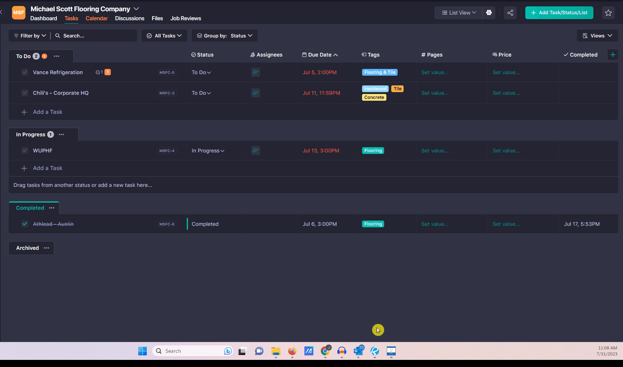623x367 pixels.
Task: Set Price value for WUPHF
Action: click(506, 151)
